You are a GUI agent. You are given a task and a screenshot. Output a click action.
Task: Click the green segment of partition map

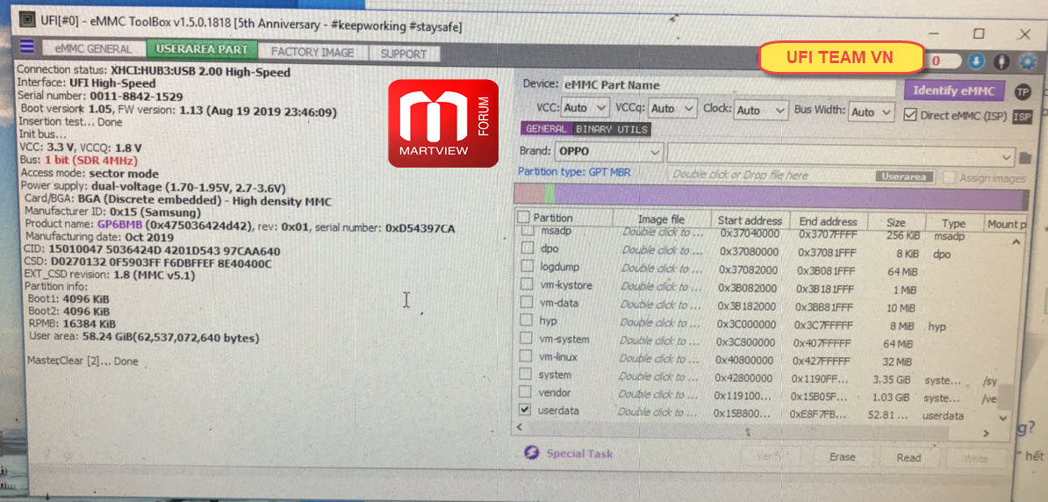(549, 195)
